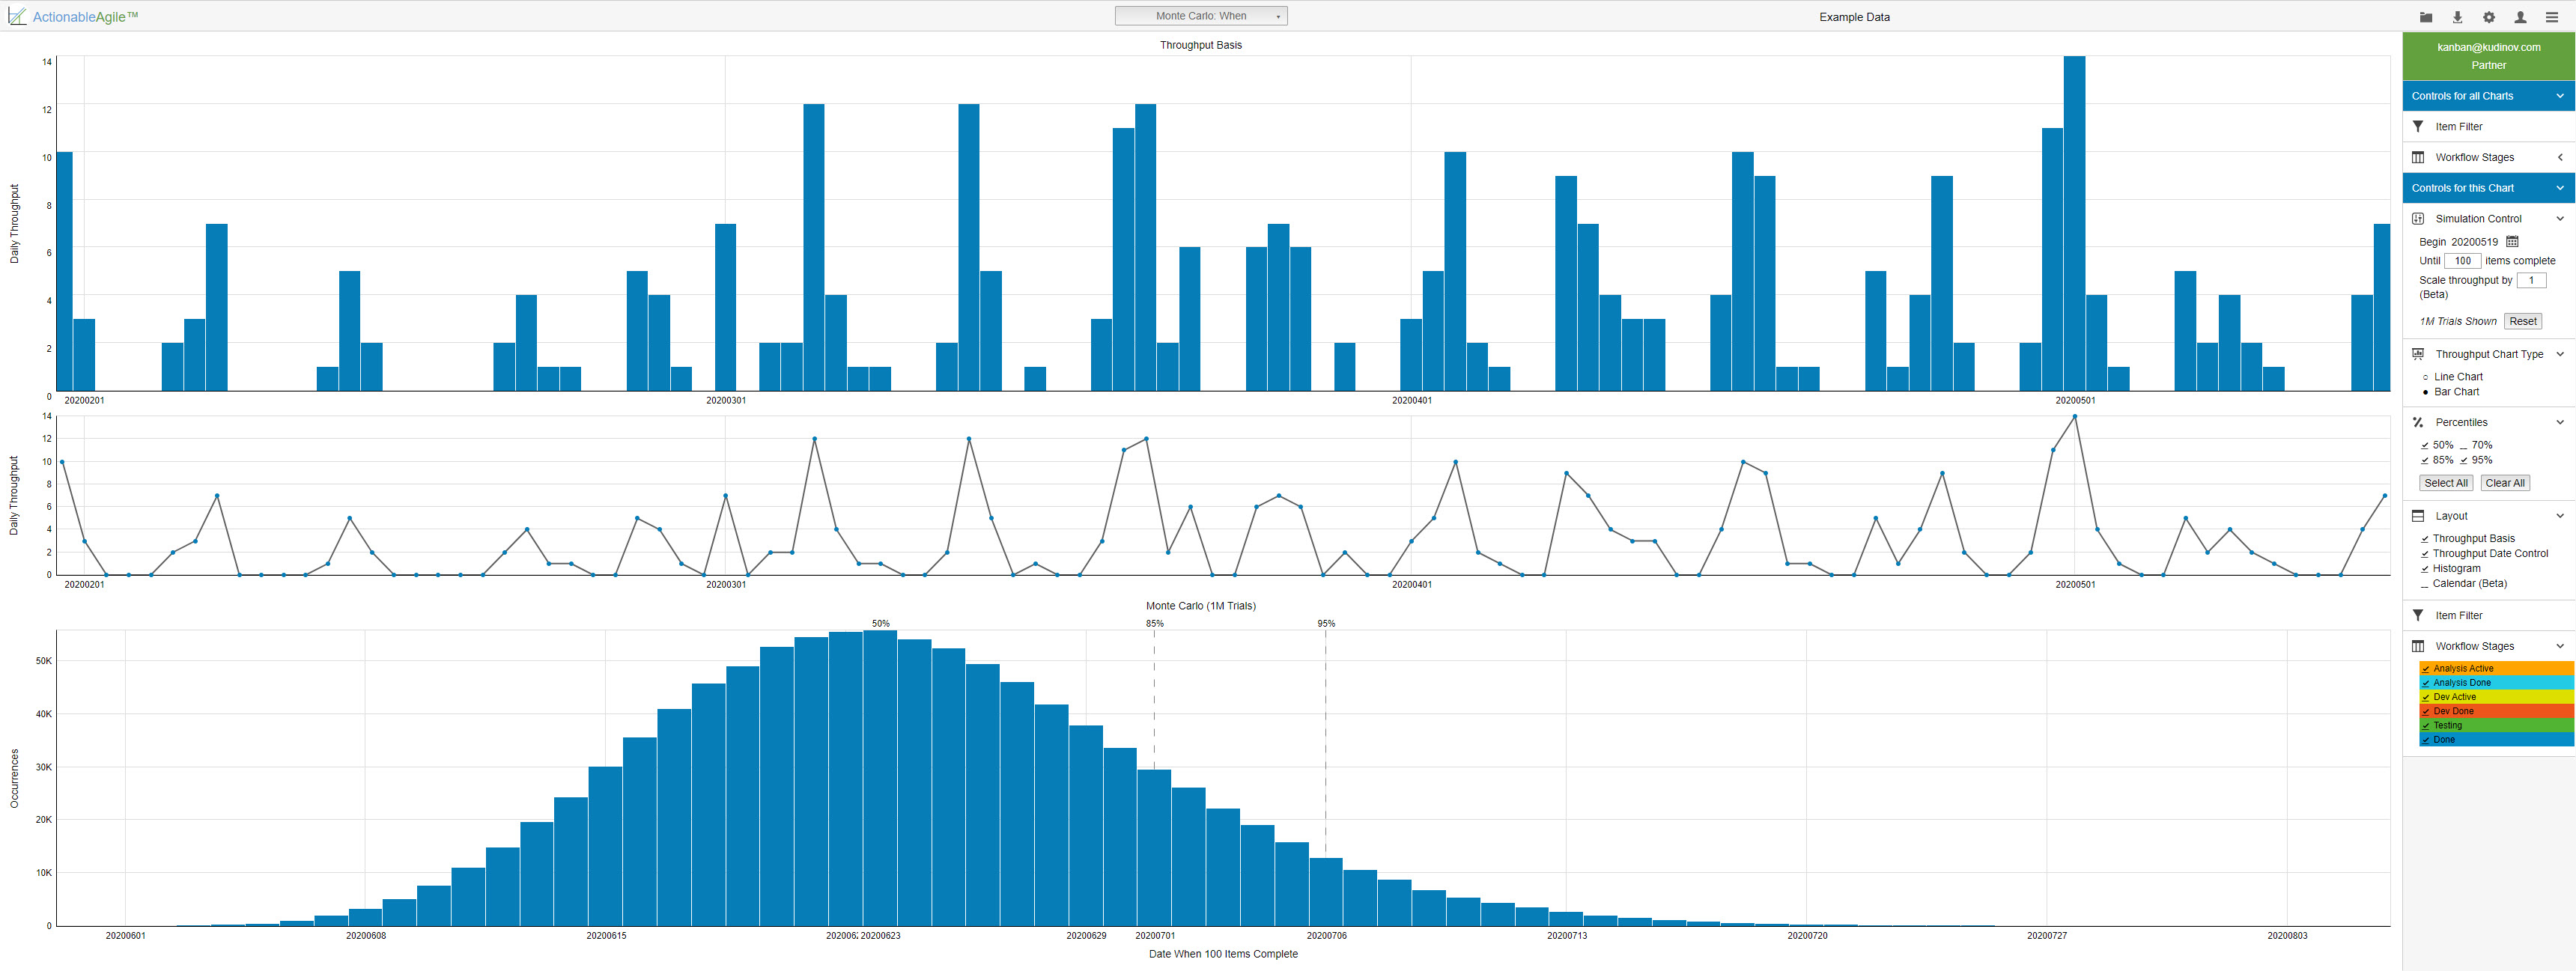
Task: Toggle the 50% percentile checkbox
Action: coord(2425,445)
